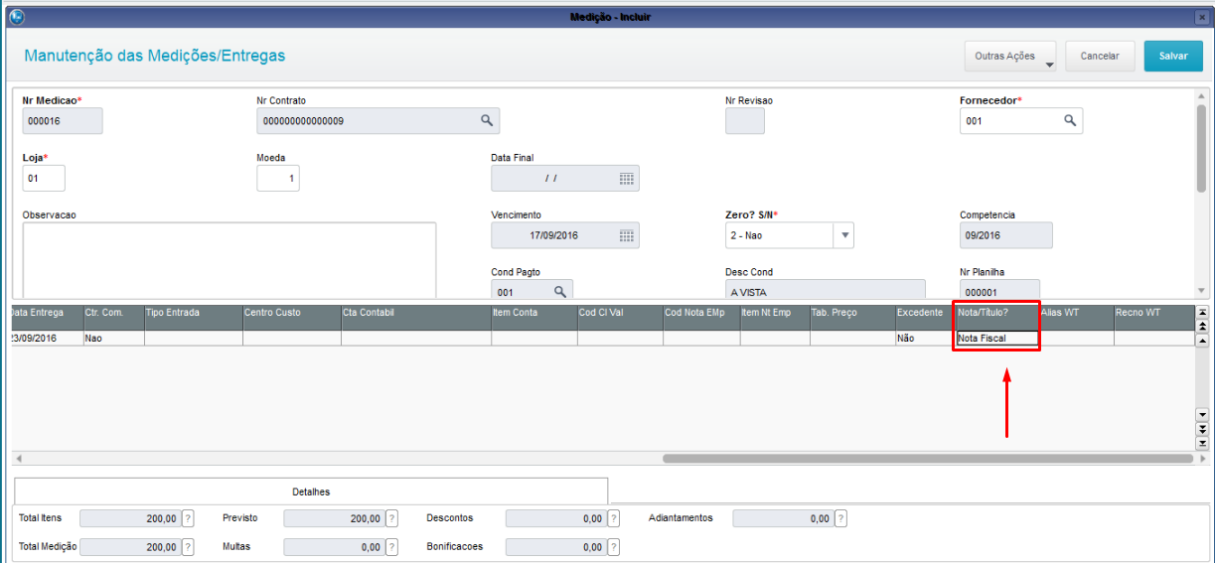Click the Nota Fiscal grid cell
This screenshot has width=1215, height=563.
pyautogui.click(x=996, y=339)
